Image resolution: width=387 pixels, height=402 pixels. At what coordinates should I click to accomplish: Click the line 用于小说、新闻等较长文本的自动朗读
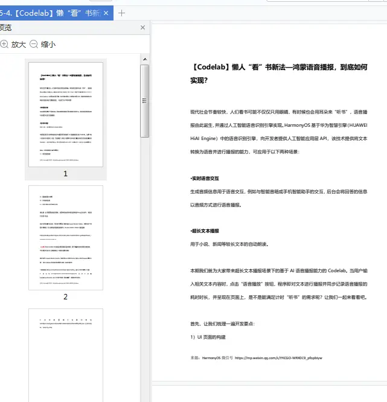229,244
